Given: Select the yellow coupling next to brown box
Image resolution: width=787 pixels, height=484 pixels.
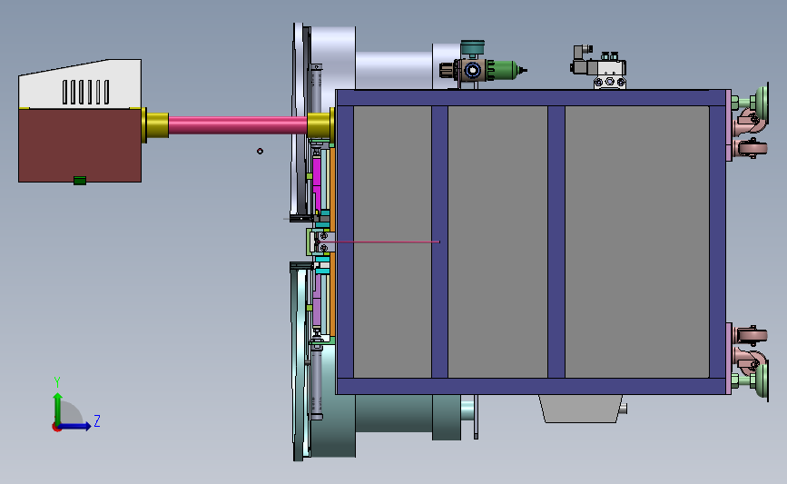Looking at the screenshot, I should (155, 125).
